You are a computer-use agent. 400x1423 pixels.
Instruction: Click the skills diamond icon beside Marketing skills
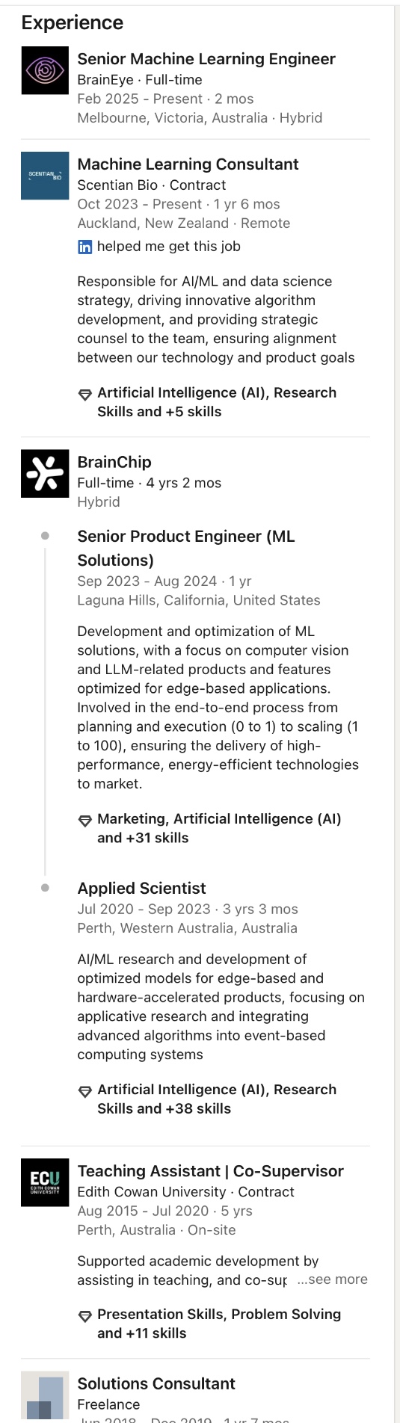tap(85, 820)
